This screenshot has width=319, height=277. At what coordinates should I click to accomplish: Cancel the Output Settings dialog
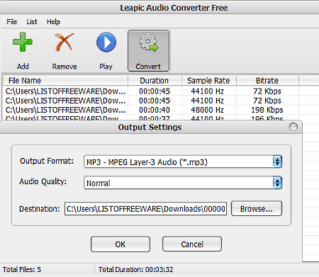(192, 244)
